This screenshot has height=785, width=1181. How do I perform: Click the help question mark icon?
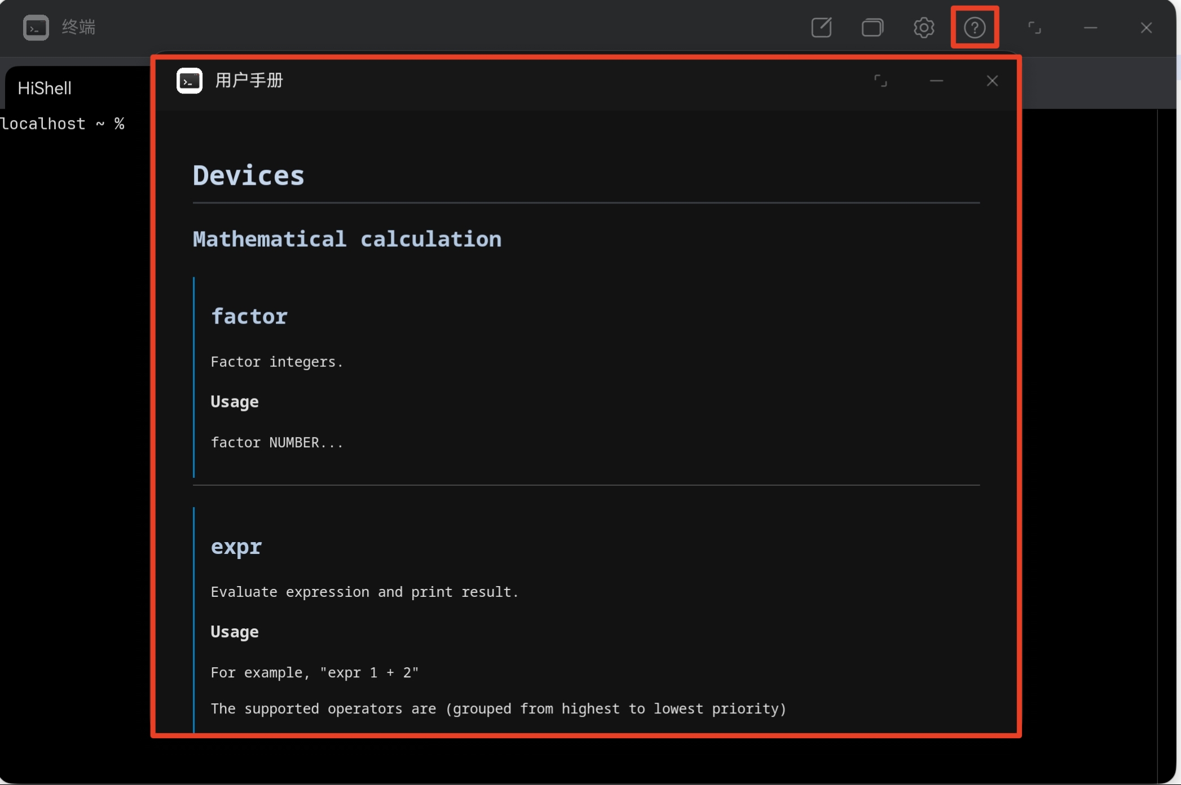pos(975,27)
